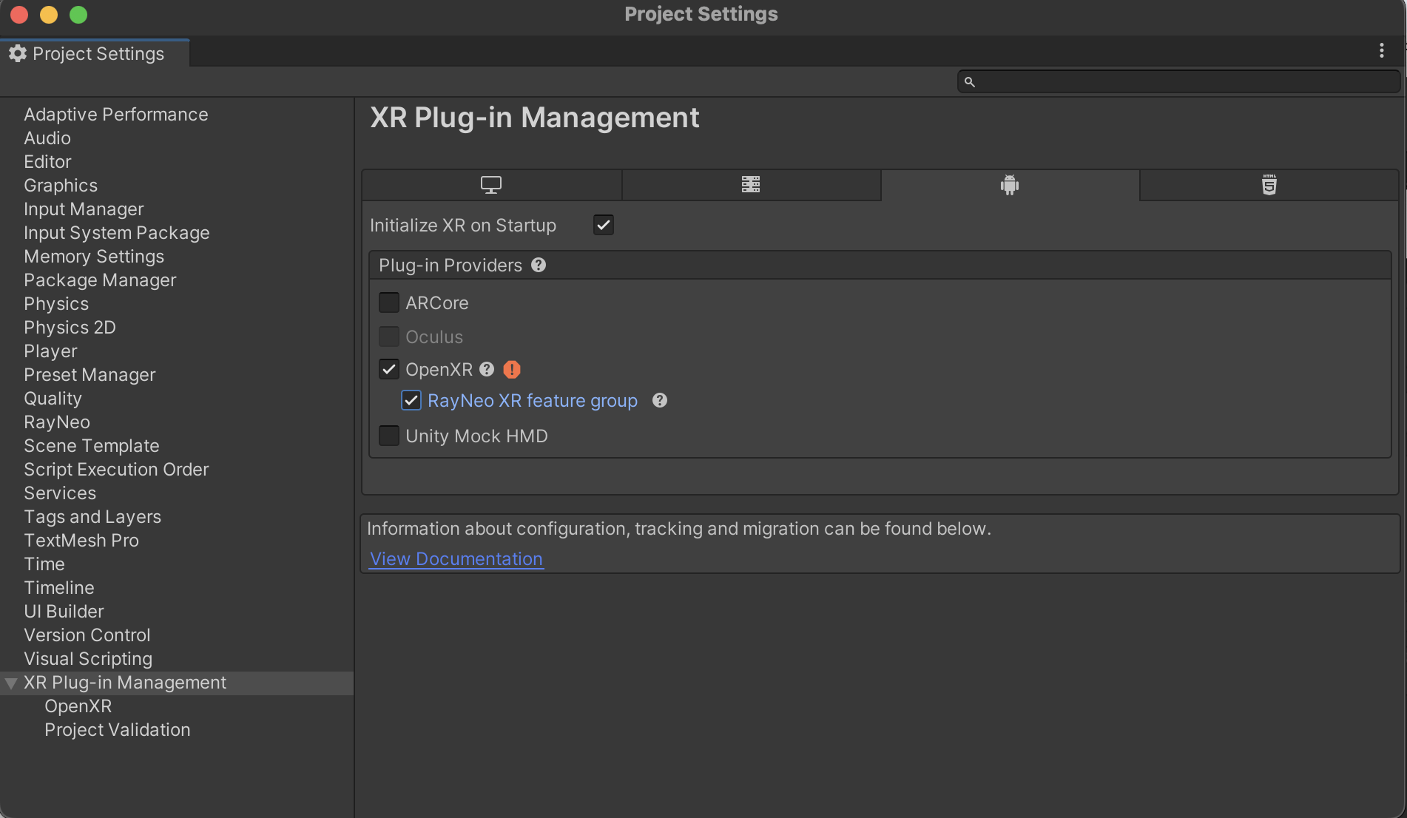
Task: Open Package Manager settings
Action: coord(100,280)
